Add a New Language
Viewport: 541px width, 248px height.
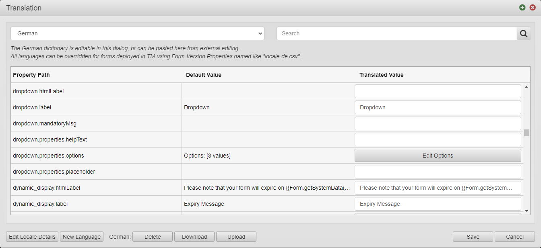point(82,237)
